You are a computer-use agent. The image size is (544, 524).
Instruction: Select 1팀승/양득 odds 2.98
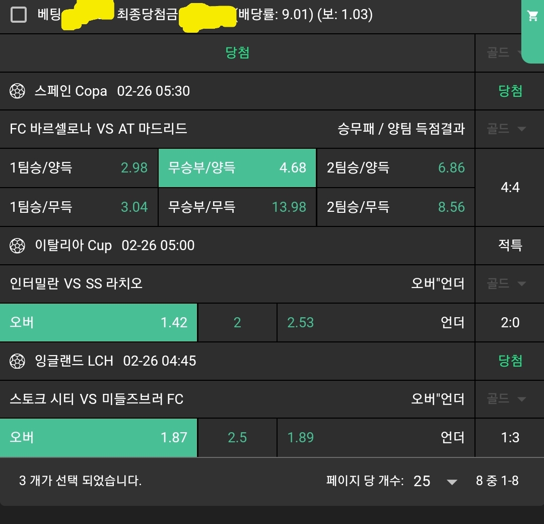pos(79,168)
